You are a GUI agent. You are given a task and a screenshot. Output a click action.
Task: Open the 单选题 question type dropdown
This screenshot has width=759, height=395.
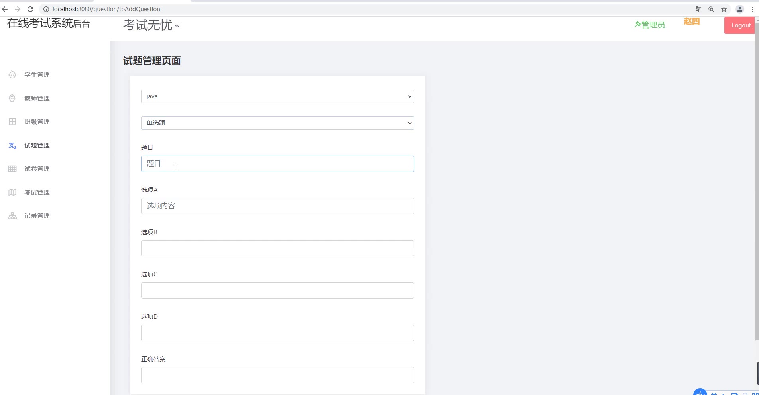(x=277, y=123)
